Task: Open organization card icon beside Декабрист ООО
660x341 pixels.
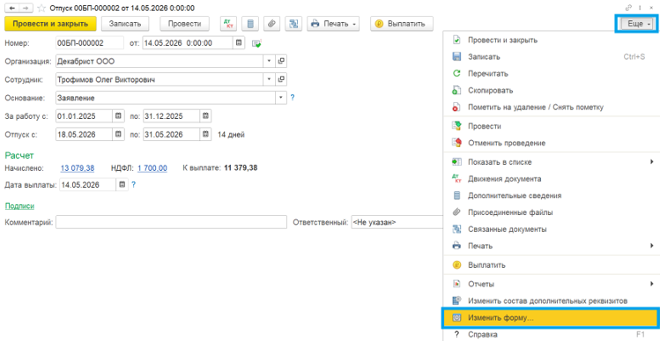Action: pyautogui.click(x=281, y=62)
